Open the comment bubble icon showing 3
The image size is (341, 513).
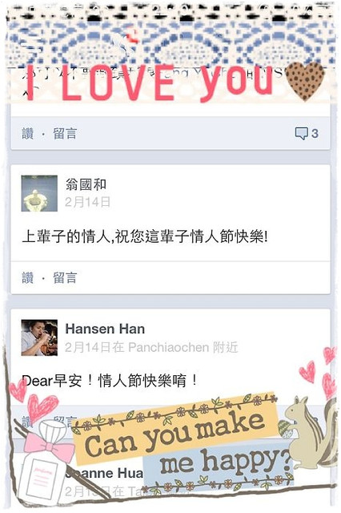tap(307, 134)
